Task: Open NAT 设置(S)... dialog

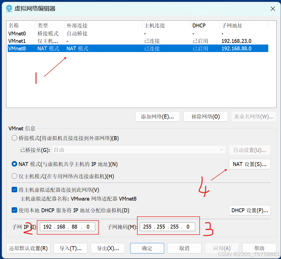Action: point(250,164)
